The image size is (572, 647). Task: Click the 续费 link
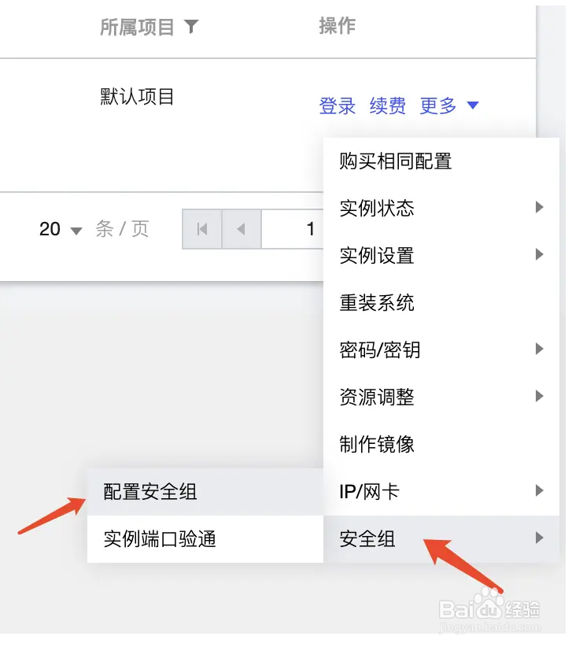pyautogui.click(x=388, y=105)
